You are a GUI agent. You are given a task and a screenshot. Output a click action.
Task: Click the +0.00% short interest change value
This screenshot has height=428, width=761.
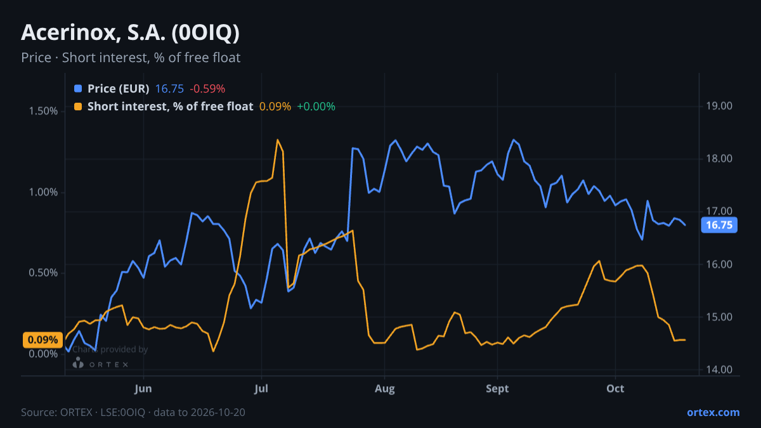coord(316,107)
